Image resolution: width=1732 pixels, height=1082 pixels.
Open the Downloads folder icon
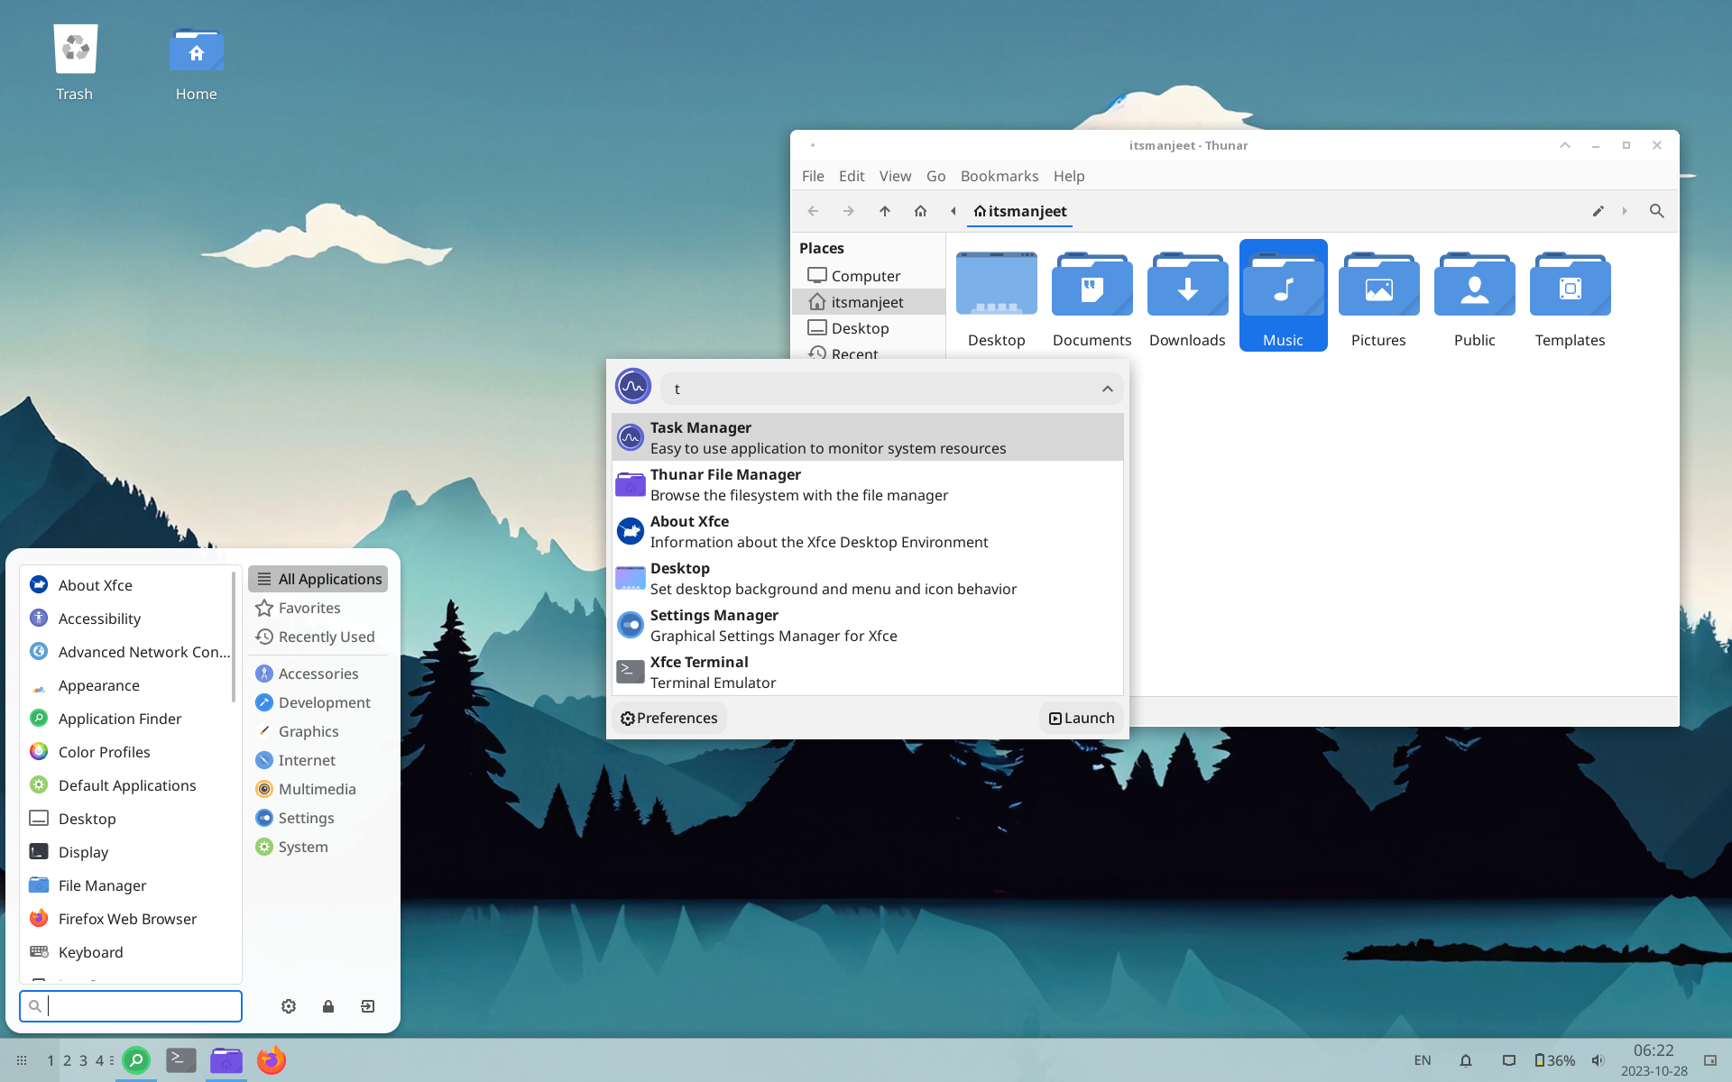(x=1187, y=287)
